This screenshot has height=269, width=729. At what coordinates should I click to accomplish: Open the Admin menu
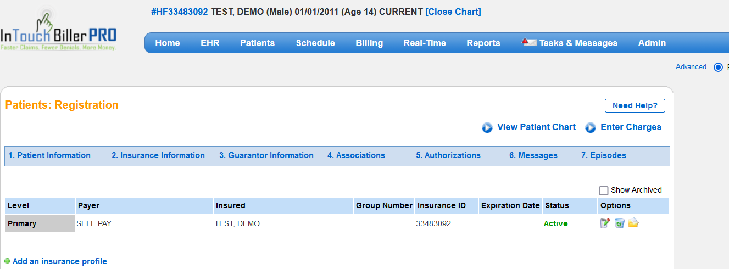coord(652,43)
